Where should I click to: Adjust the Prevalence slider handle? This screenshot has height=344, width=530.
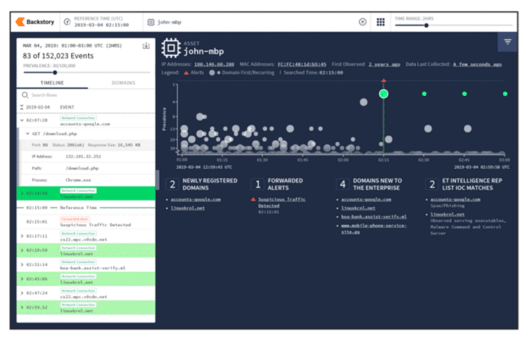[55, 72]
